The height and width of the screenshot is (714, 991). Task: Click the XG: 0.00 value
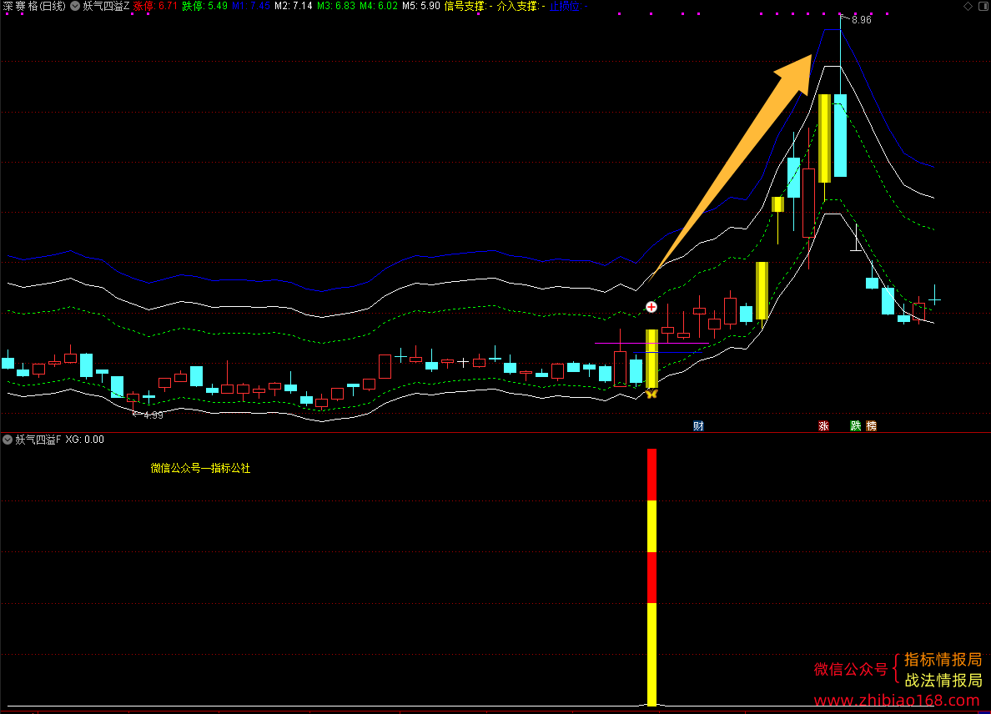[85, 440]
